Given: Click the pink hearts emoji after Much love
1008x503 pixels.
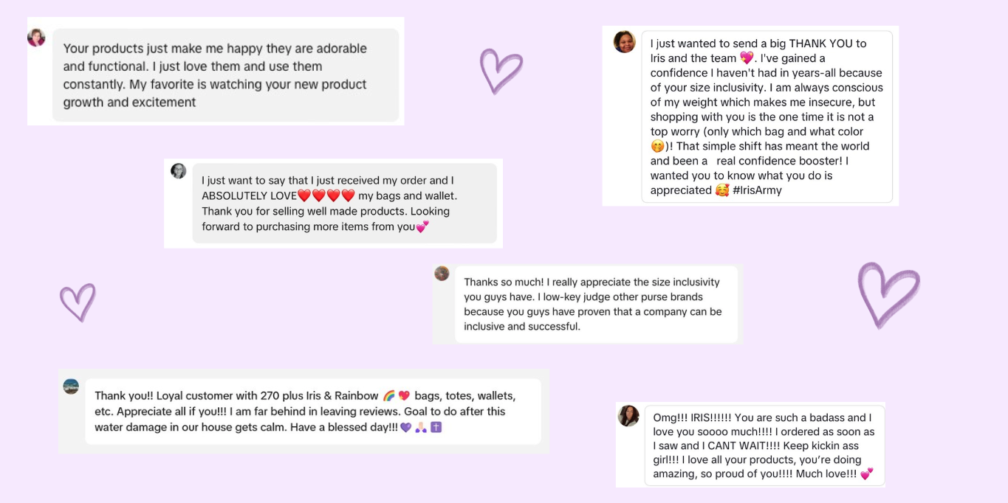Looking at the screenshot, I should 866,474.
